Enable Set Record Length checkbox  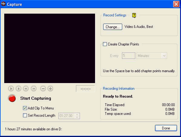coord(25,115)
